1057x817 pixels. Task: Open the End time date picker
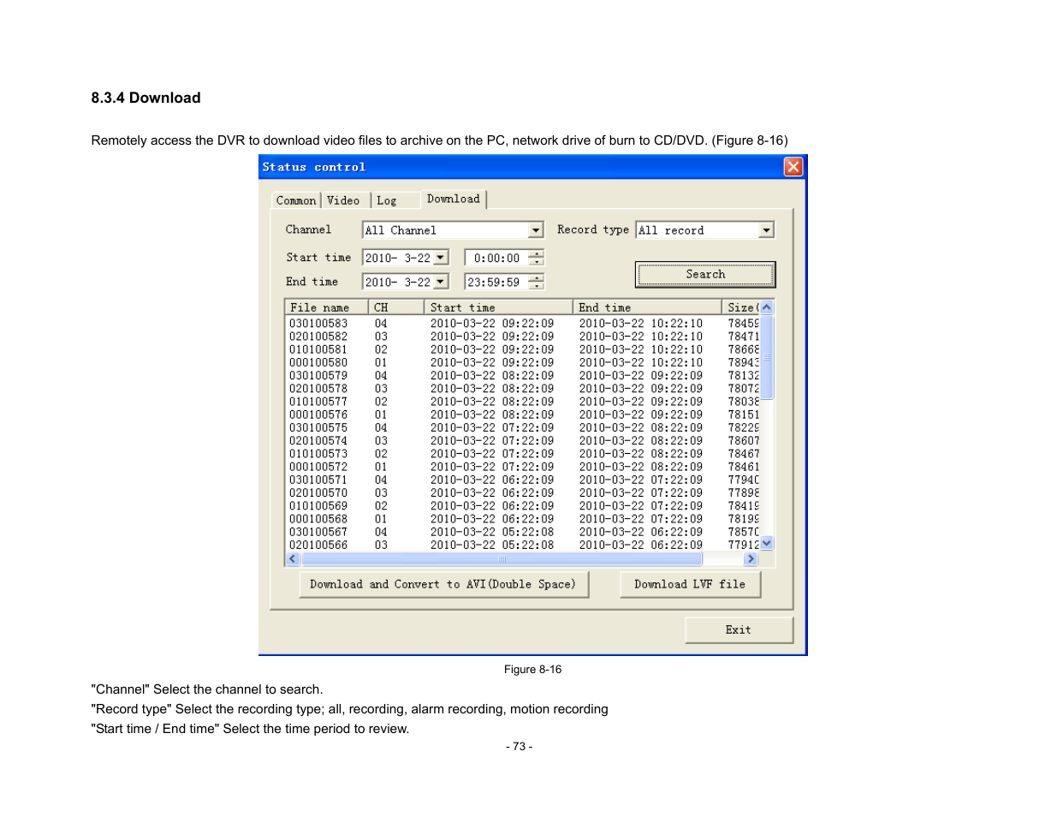coord(441,282)
